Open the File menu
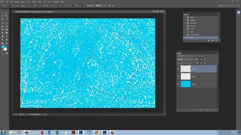241x135 pixels. (7, 1)
